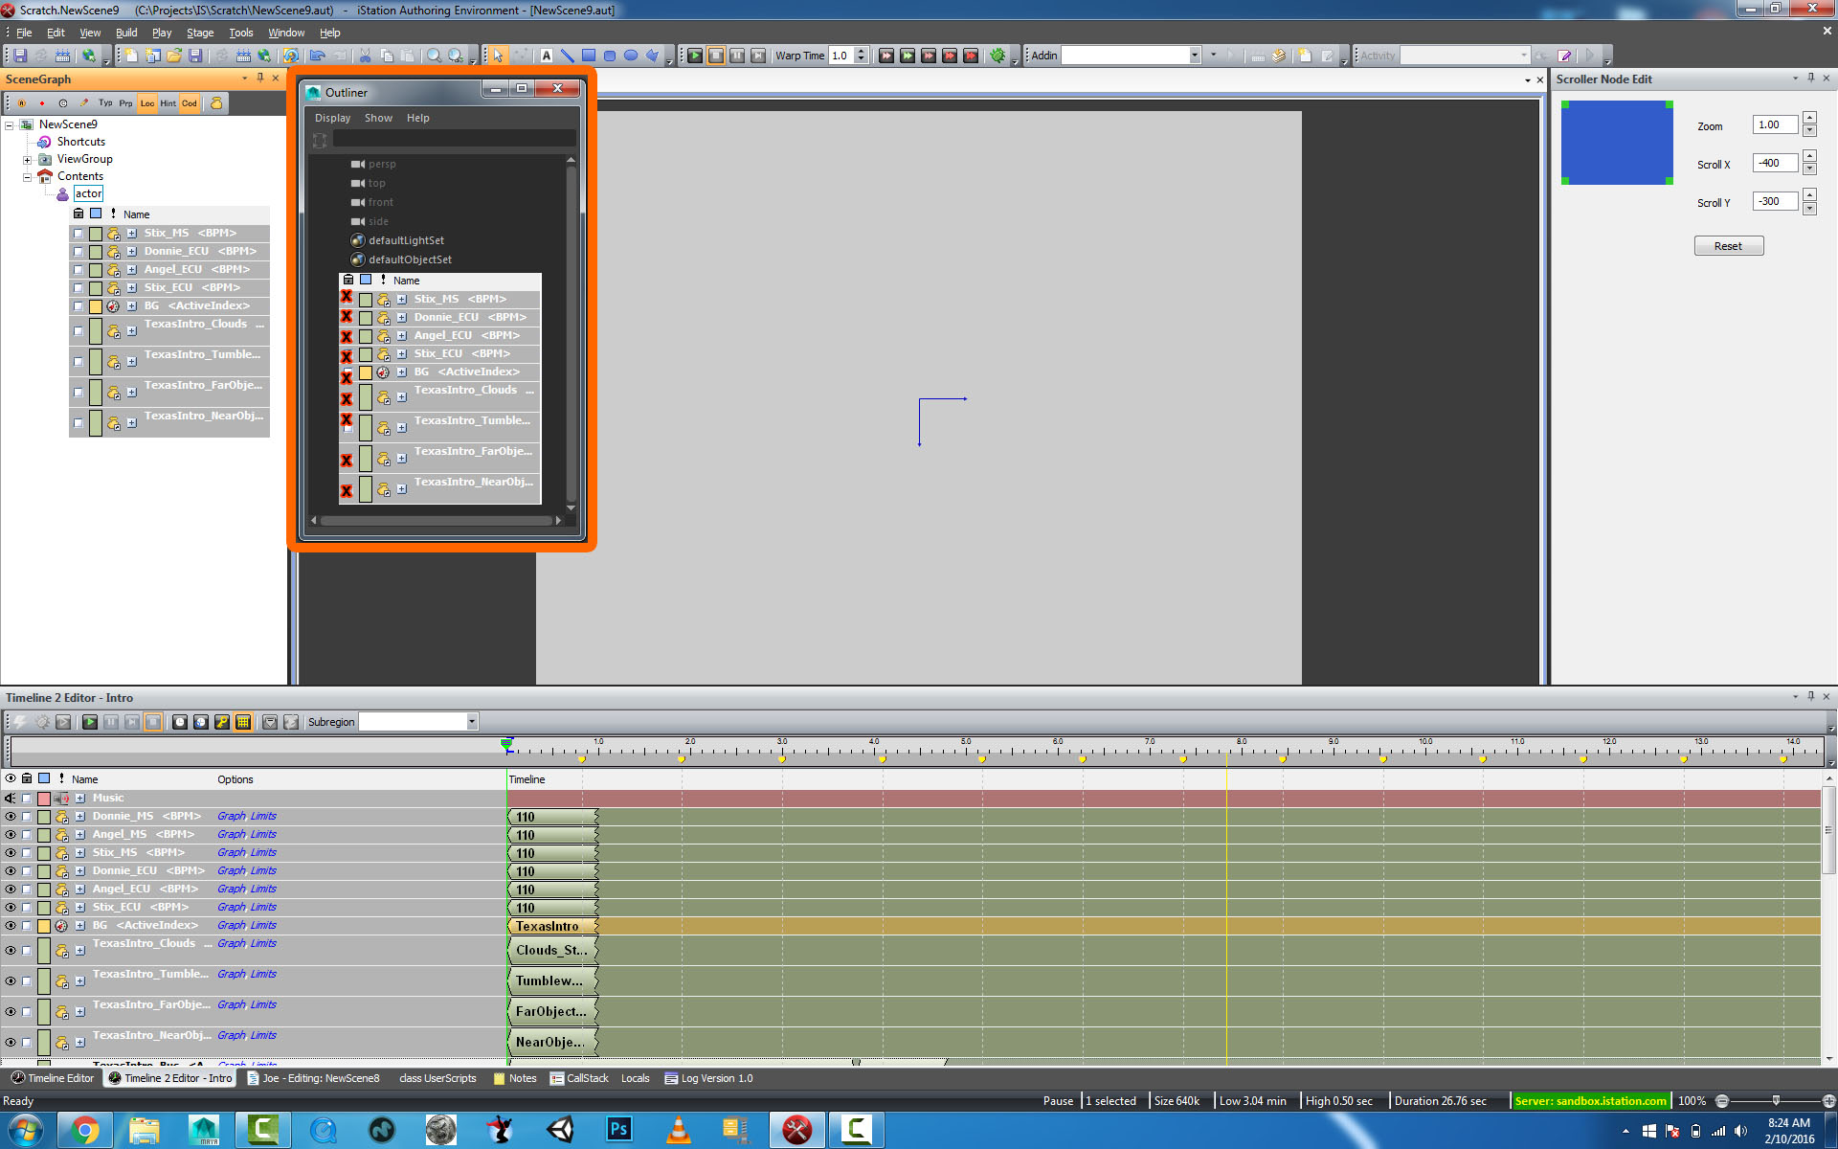
Task: Check the lock box for Stix_MS in SceneGraph
Action: [78, 234]
